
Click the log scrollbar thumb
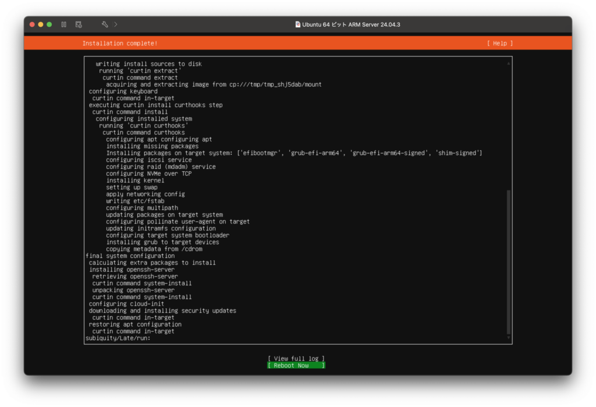pyautogui.click(x=508, y=262)
